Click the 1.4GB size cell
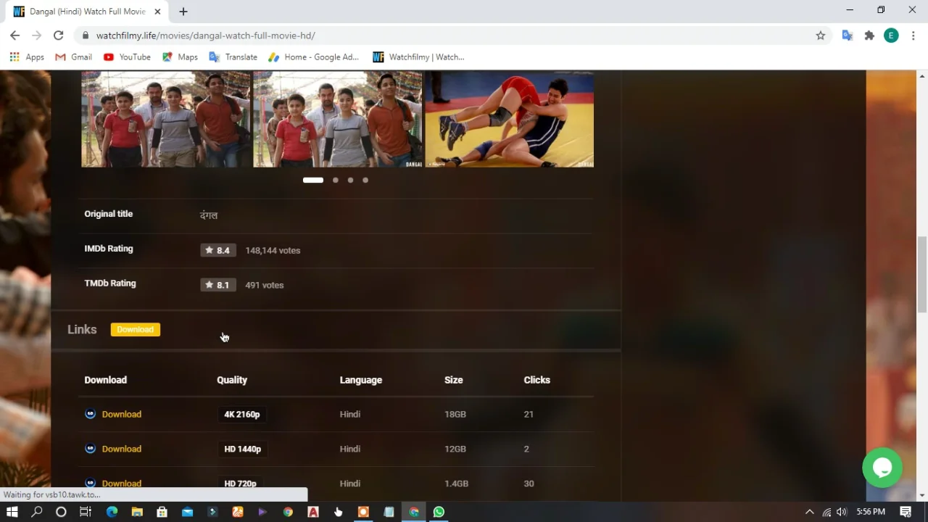 456,484
